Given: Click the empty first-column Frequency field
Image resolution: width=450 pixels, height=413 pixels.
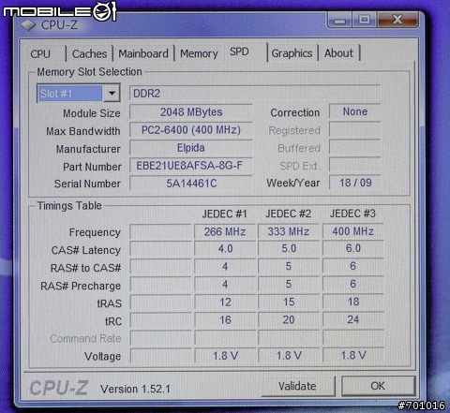Looking at the screenshot, I should click(x=160, y=232).
